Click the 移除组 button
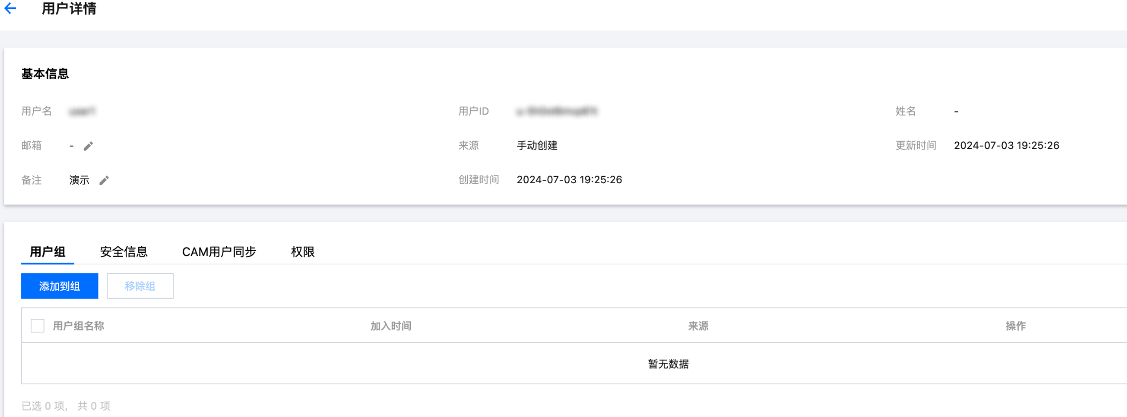The height and width of the screenshot is (417, 1127). (x=140, y=286)
